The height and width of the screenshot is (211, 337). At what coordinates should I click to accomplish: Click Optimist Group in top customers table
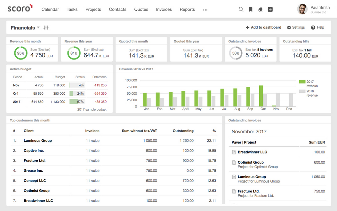point(36,191)
